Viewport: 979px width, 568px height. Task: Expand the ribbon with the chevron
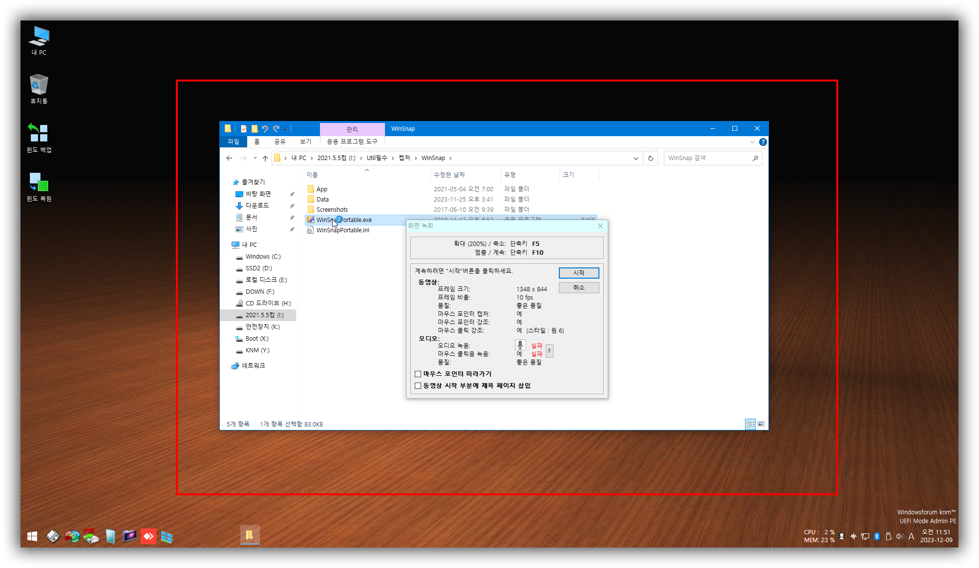[x=752, y=142]
